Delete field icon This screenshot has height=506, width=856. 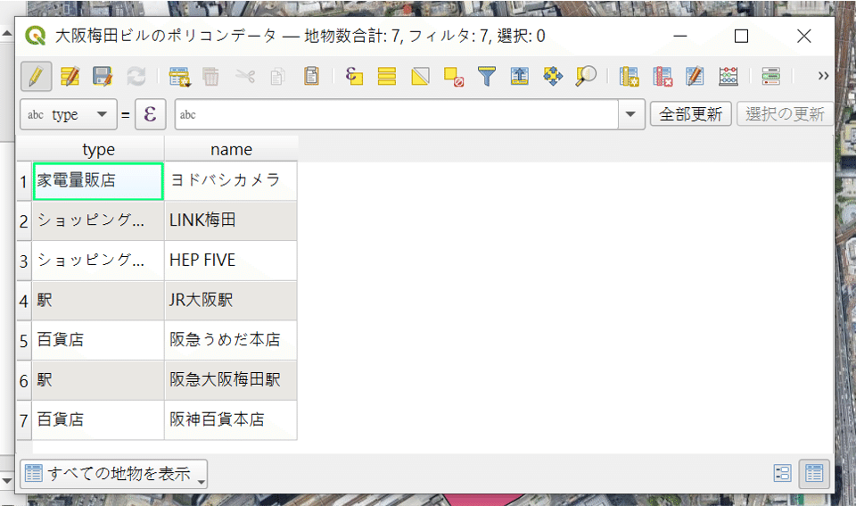[x=663, y=76]
